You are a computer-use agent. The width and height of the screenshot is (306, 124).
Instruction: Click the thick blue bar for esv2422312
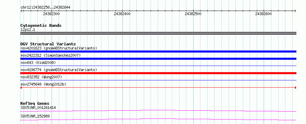[x=158, y=59]
